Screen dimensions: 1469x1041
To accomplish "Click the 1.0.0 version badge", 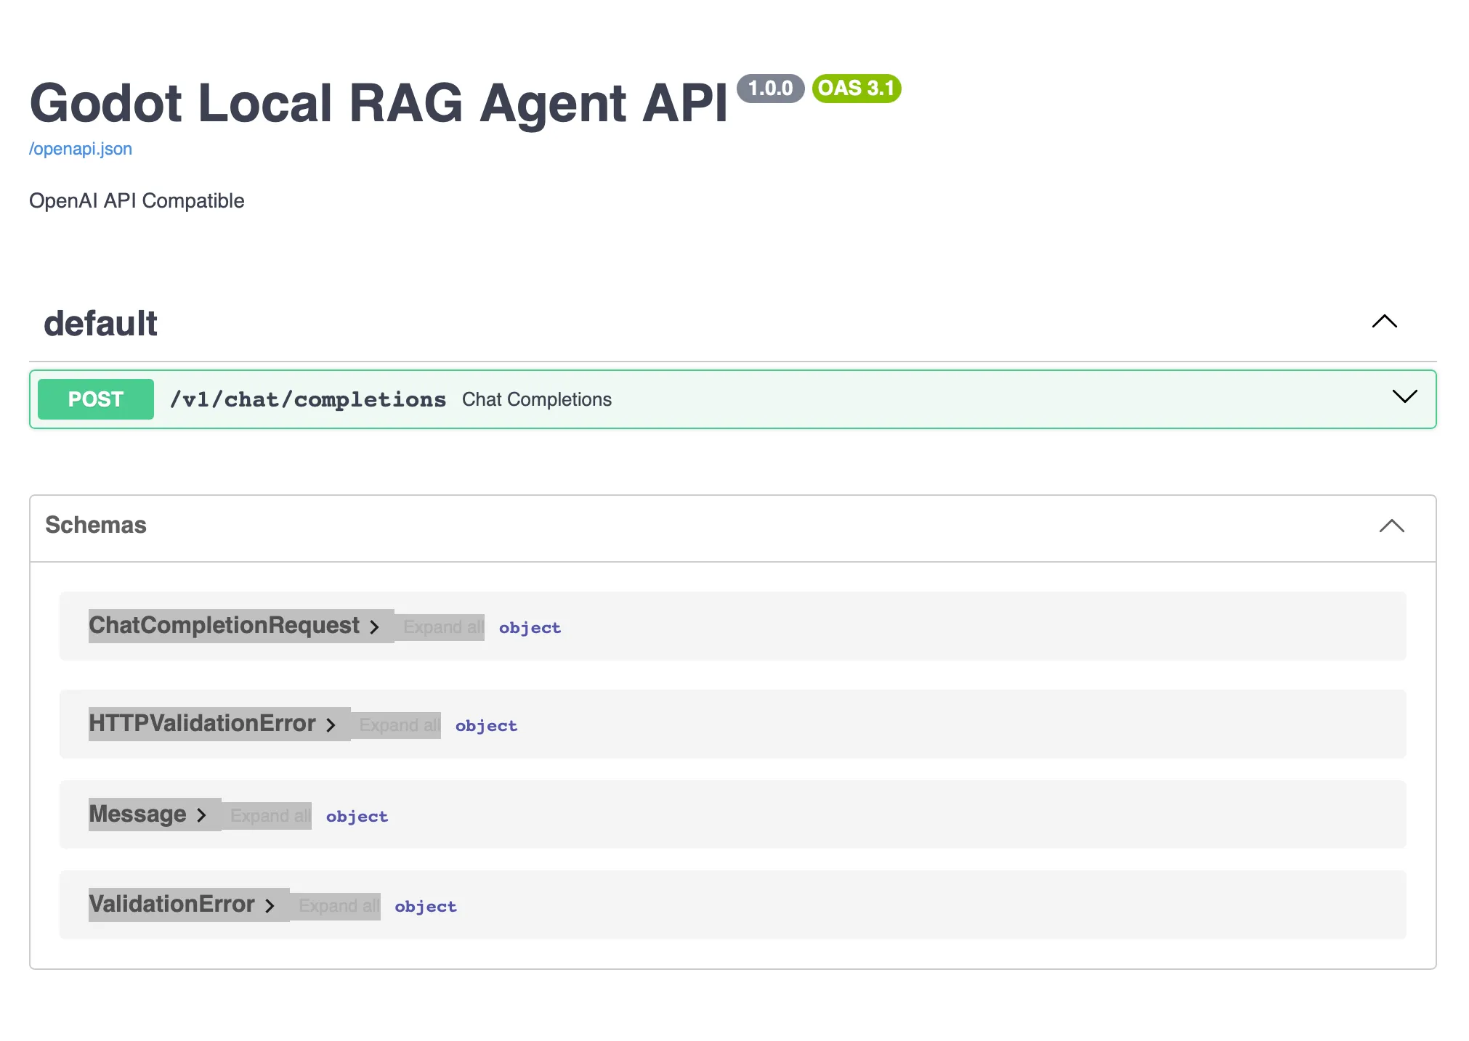I will click(x=770, y=89).
